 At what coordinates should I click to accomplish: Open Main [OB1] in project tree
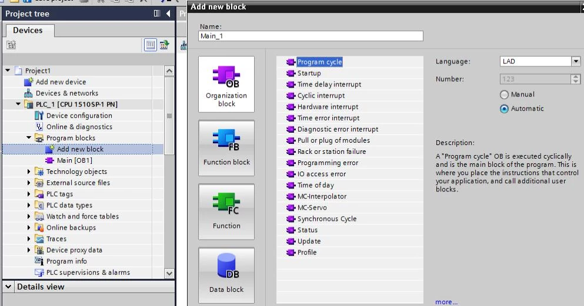tap(74, 161)
